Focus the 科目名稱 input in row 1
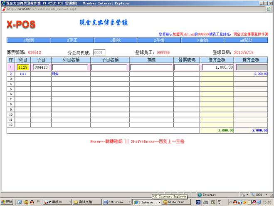274x206 pixels. tap(71, 67)
